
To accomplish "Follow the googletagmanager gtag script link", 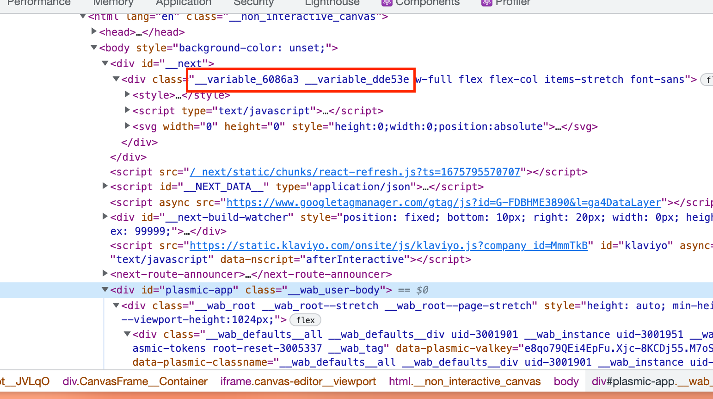I will [443, 202].
